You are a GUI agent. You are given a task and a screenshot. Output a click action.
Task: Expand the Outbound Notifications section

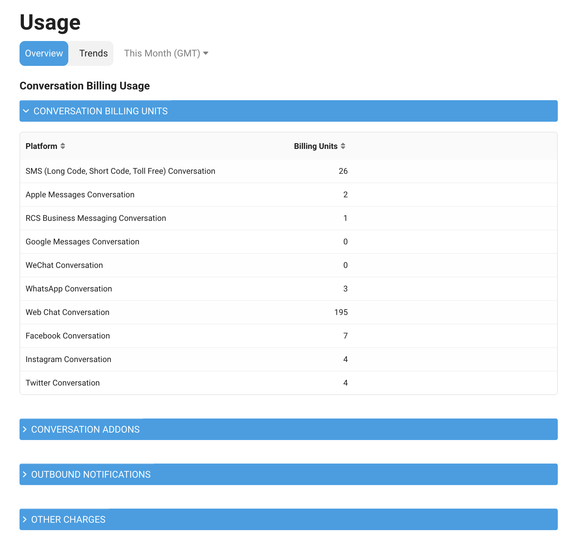click(x=288, y=474)
